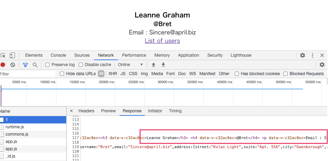Open the DevTools three-dot menu
Viewport: 328px width, 161px height.
(312, 55)
